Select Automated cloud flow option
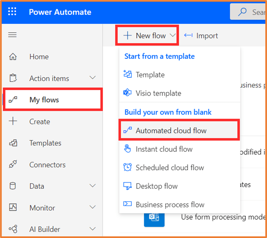The height and width of the screenshot is (238, 267). tap(171, 131)
